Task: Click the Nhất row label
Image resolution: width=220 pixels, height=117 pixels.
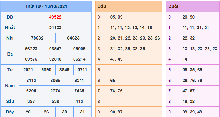Action: click(x=10, y=27)
